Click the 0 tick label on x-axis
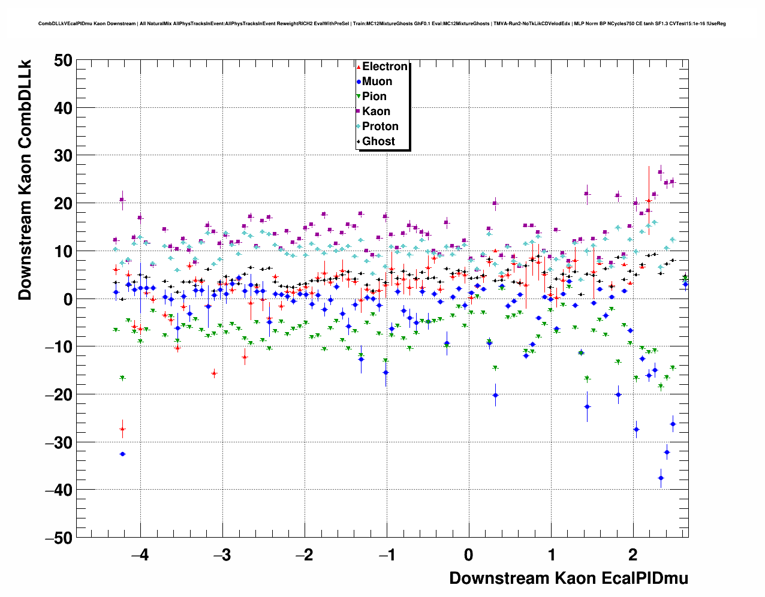765x597 pixels. [469, 554]
